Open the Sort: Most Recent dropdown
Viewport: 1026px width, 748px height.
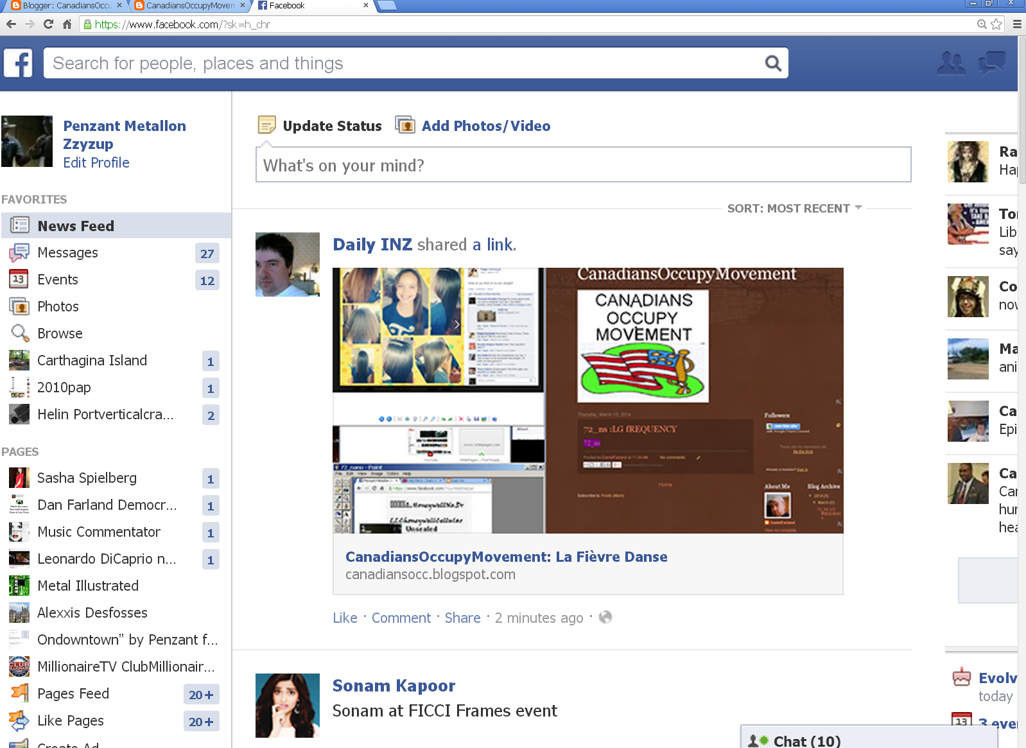pos(794,208)
